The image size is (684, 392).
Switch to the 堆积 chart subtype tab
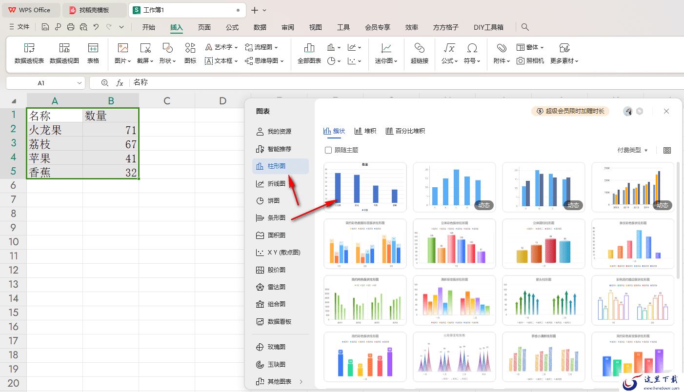(x=365, y=131)
